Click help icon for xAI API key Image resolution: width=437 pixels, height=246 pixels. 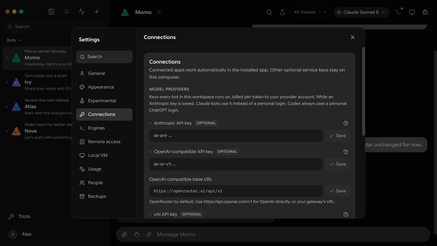click(x=346, y=214)
